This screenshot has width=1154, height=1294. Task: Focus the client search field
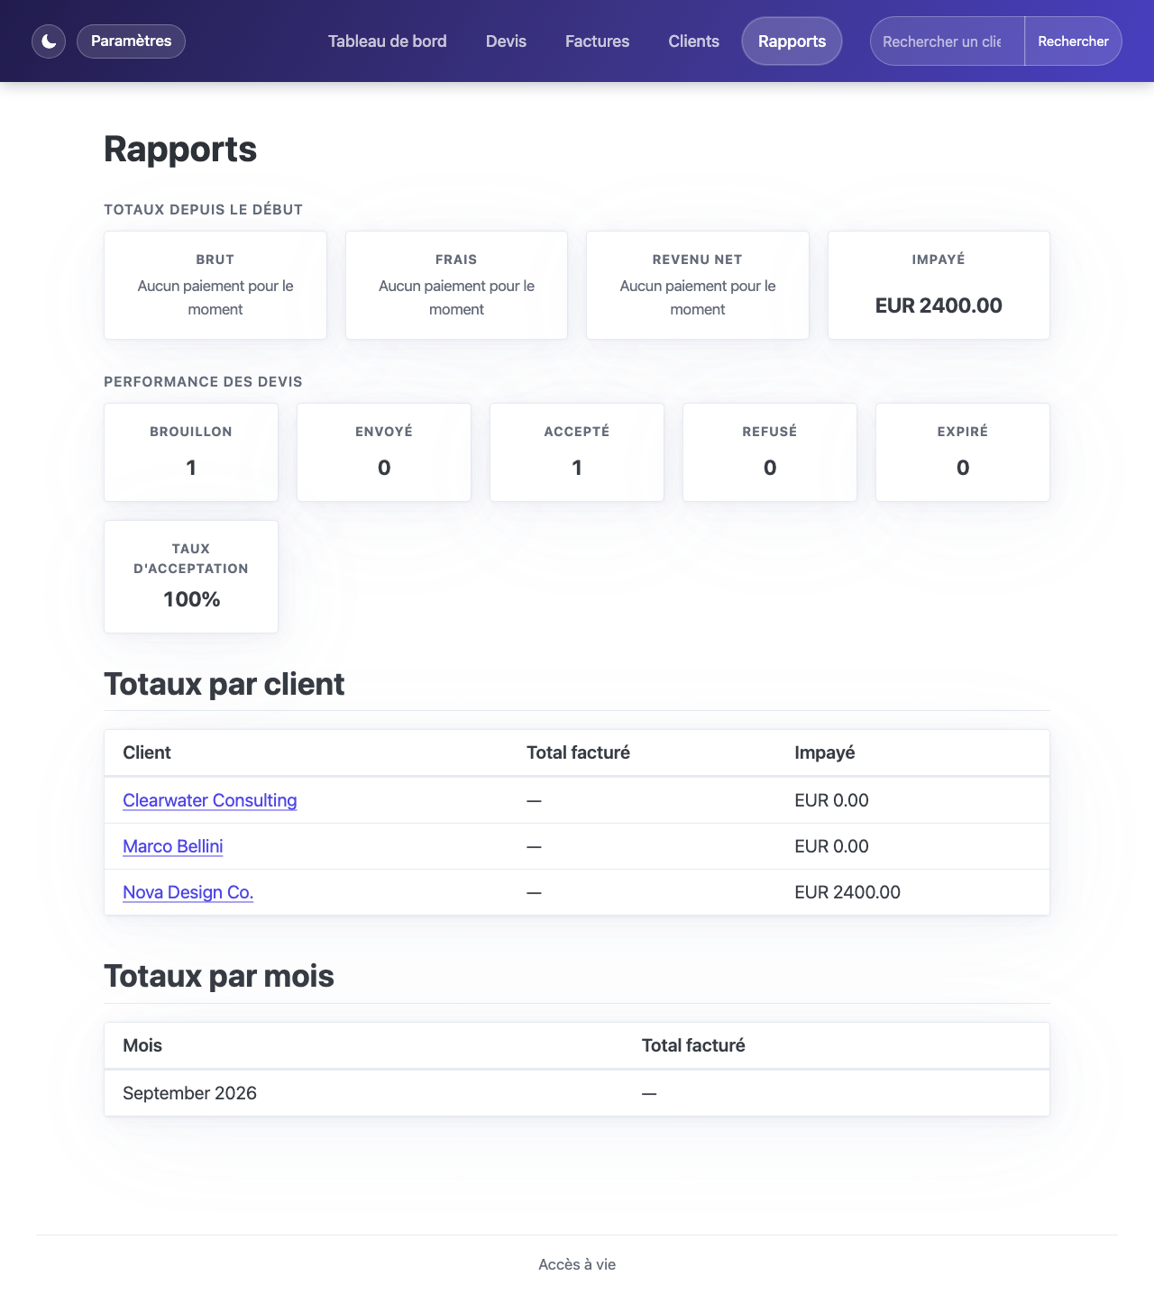[x=947, y=41]
